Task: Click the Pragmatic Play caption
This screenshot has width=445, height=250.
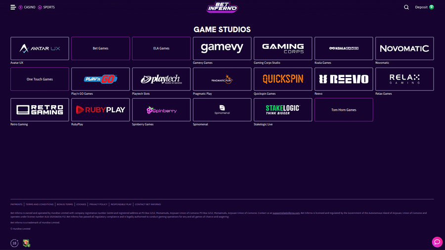Action: pos(202,93)
